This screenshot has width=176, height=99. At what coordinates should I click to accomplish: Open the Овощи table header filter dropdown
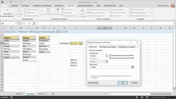tap(35, 38)
